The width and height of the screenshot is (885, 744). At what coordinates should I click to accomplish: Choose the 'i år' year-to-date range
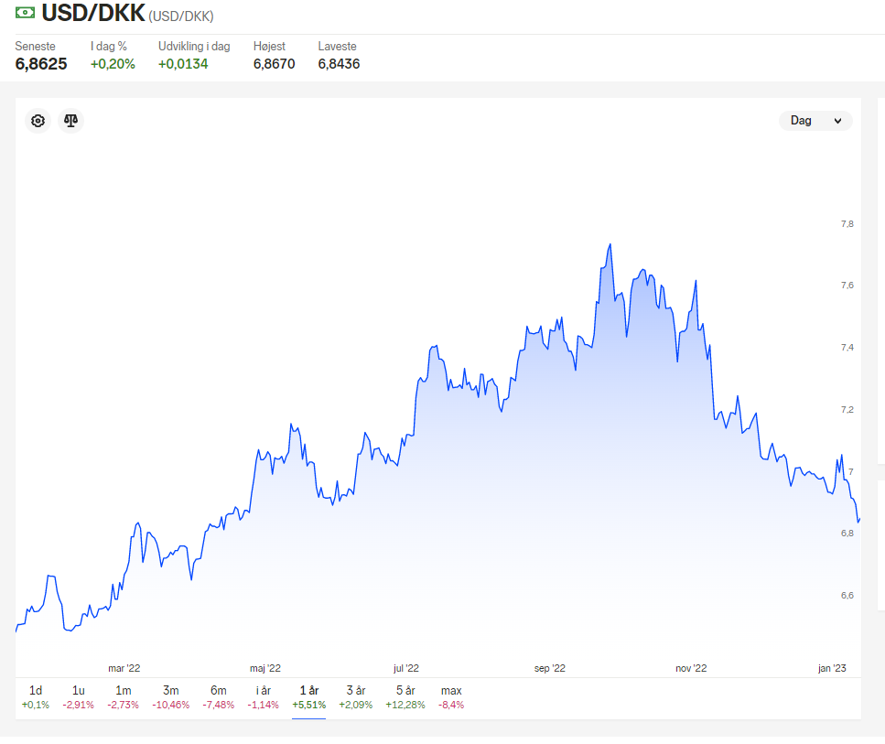click(x=263, y=697)
